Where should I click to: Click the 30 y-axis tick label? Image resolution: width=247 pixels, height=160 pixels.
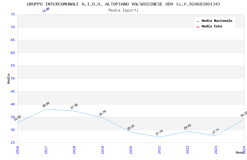coord(13,130)
